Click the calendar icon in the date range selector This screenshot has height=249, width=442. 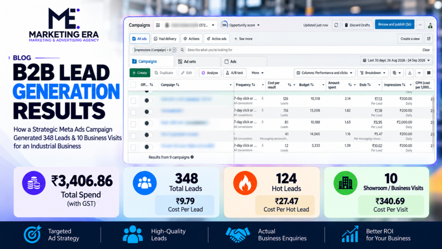(x=364, y=61)
